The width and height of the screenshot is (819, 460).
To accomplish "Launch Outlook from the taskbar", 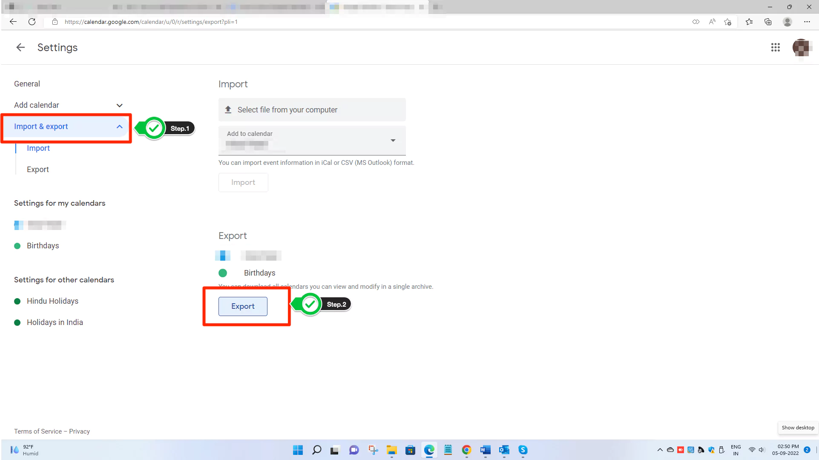I will coord(504,450).
